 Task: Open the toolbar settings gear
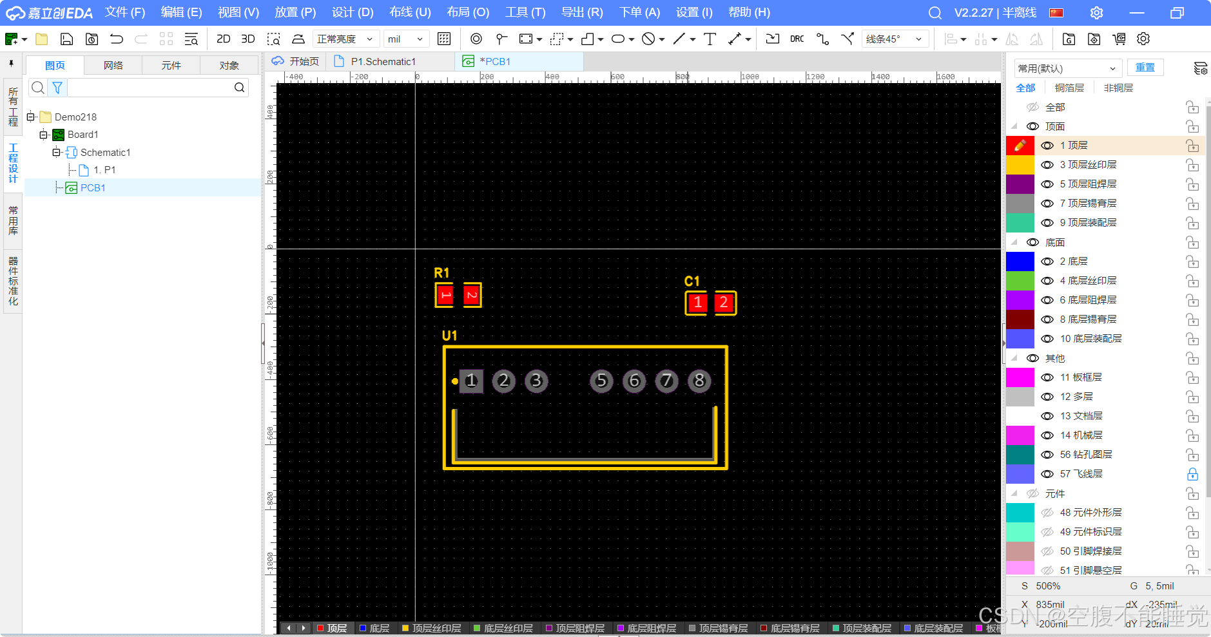[x=1143, y=39]
